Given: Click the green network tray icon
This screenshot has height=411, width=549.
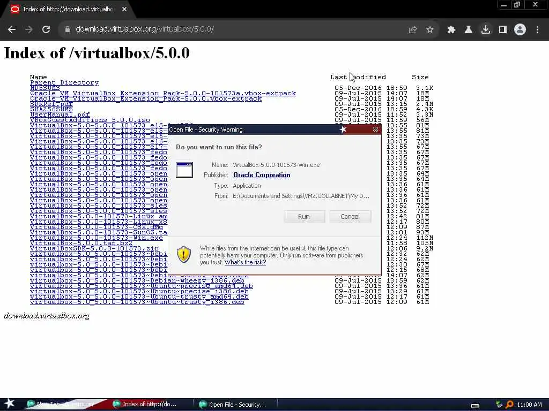Looking at the screenshot, I should [x=499, y=405].
